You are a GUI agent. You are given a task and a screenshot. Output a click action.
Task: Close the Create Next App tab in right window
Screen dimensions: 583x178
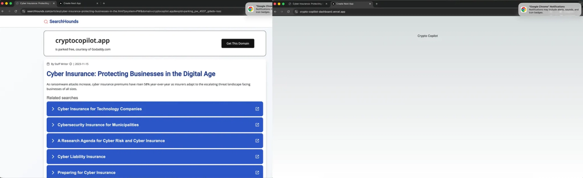click(370, 4)
